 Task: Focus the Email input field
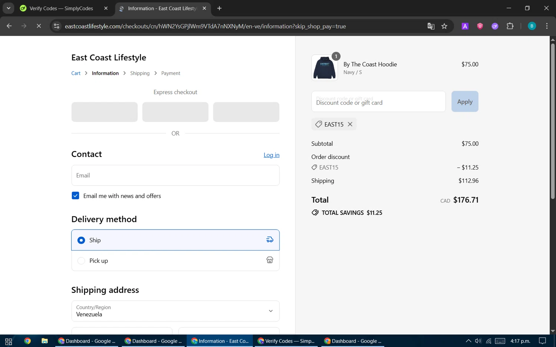pyautogui.click(x=175, y=175)
